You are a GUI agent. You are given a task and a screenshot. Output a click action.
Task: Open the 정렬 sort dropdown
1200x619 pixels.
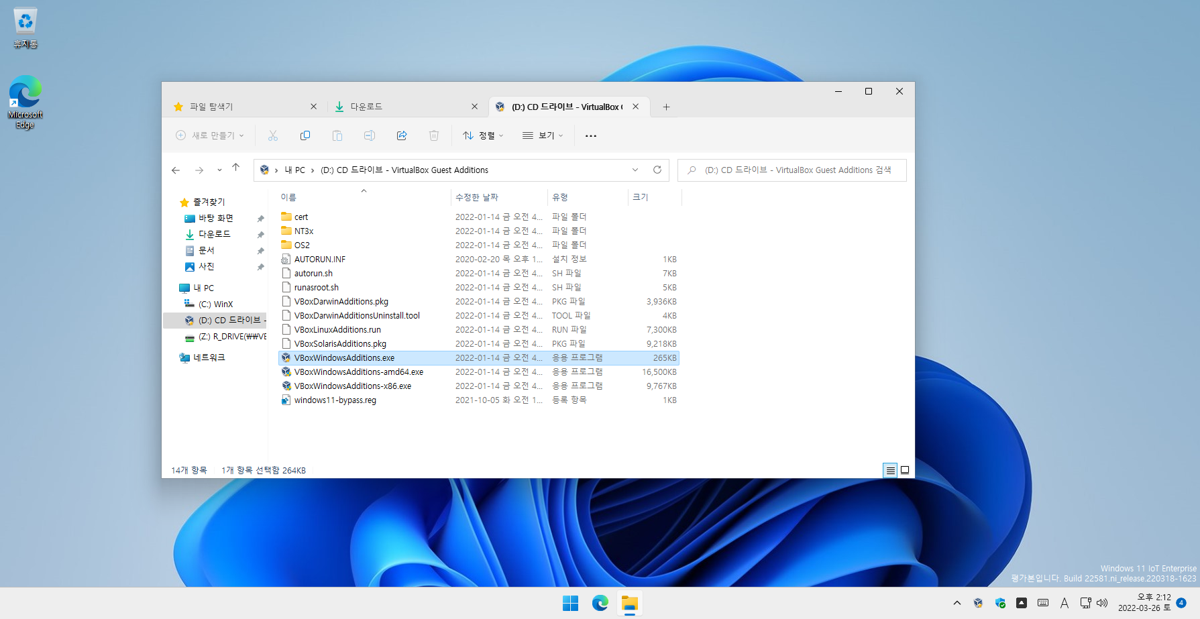(x=483, y=135)
